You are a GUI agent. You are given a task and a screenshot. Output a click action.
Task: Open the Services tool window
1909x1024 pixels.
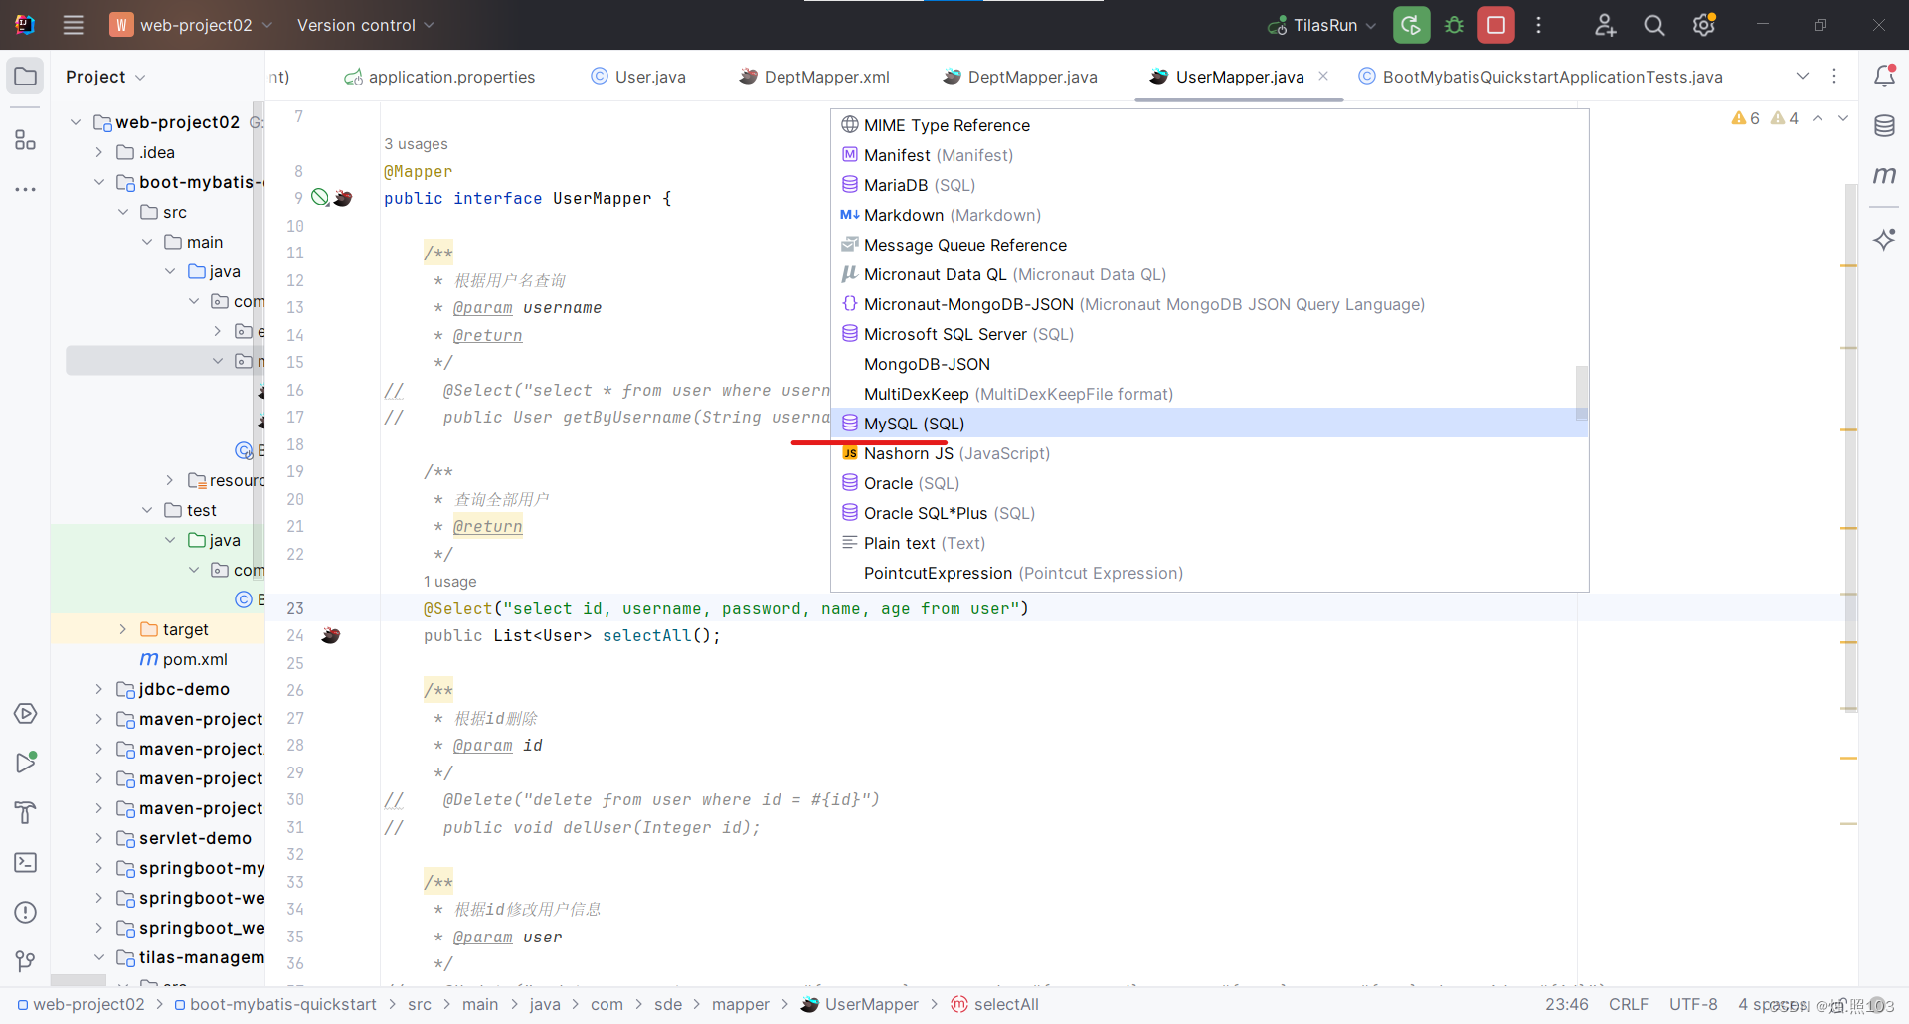[26, 714]
